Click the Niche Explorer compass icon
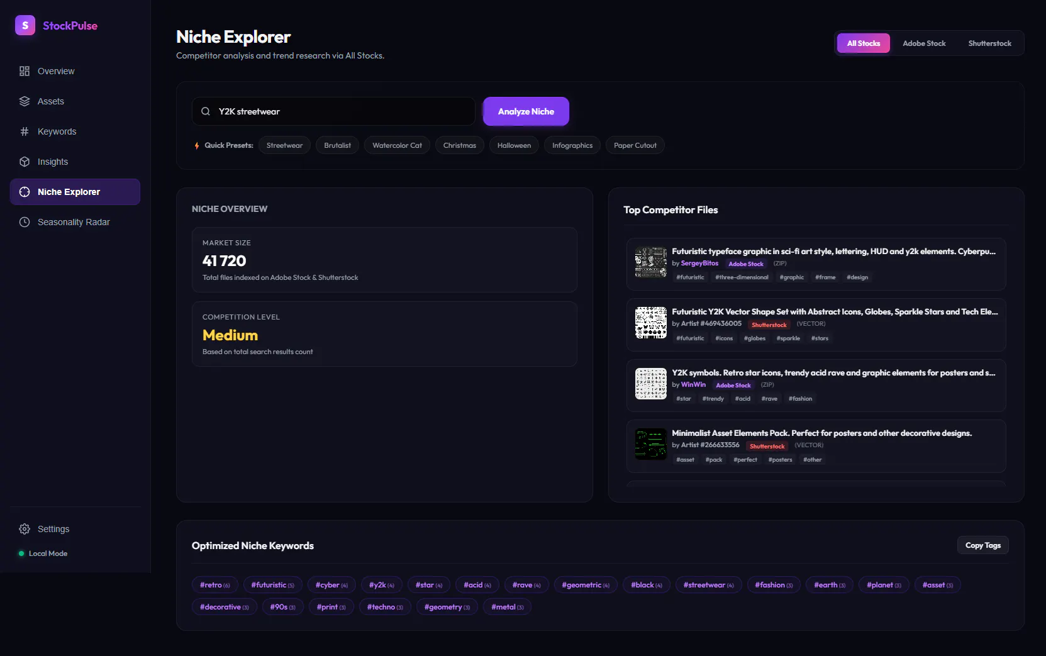 [x=25, y=192]
